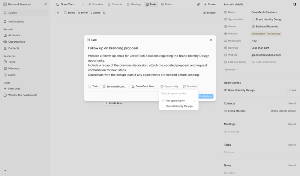This screenshot has height=176, width=300.
Task: Open the Due date picker
Action: tap(190, 87)
